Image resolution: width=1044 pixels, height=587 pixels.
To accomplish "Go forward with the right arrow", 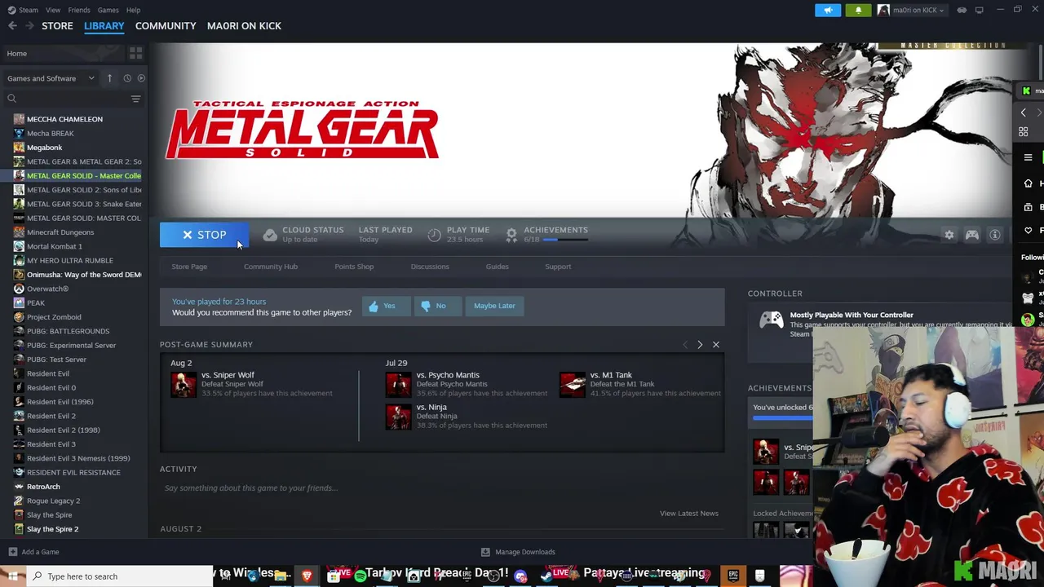I will coord(31,26).
